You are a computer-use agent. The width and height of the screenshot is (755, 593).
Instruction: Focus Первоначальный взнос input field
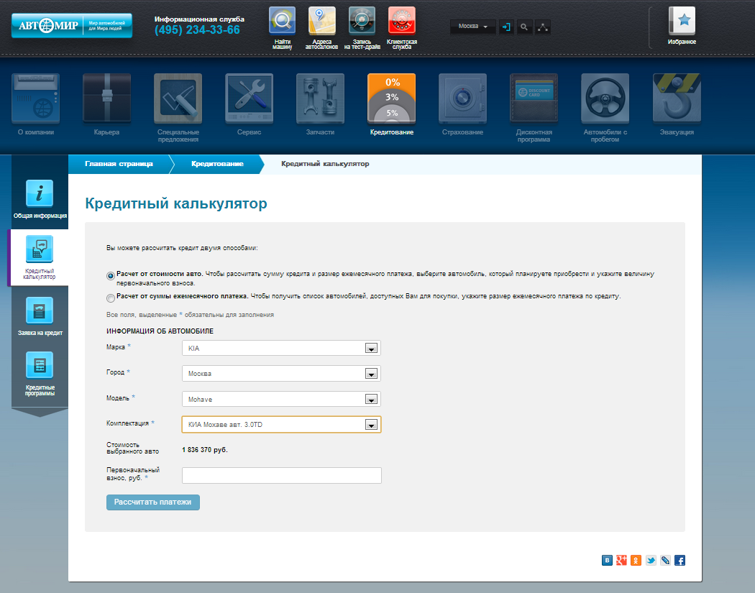coord(282,475)
